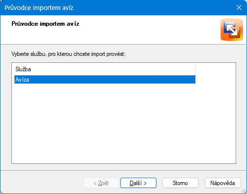The height and width of the screenshot is (194, 247).
Task: Click the disabled Zpět button
Action: (101, 183)
